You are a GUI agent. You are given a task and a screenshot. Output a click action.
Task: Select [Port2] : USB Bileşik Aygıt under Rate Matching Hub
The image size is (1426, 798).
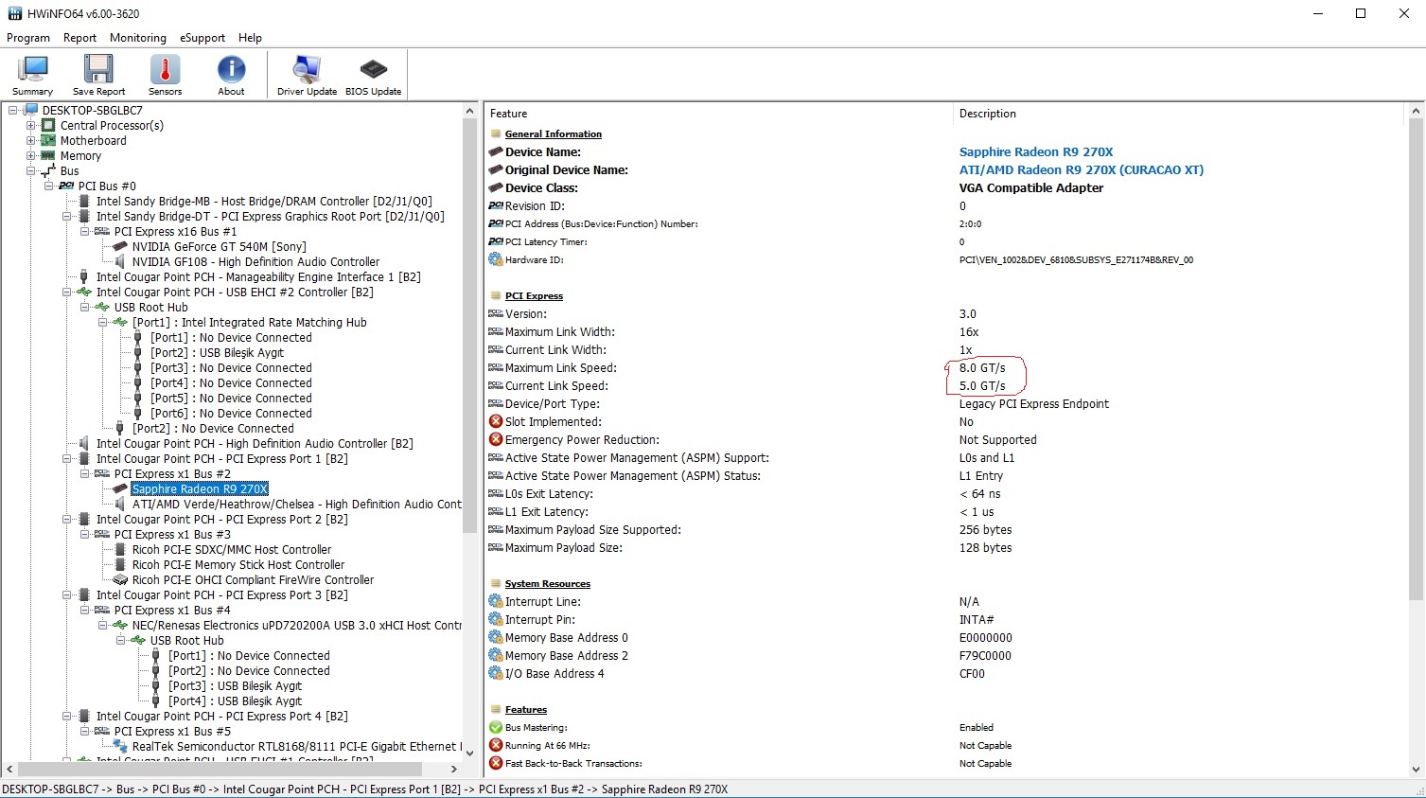tap(217, 352)
